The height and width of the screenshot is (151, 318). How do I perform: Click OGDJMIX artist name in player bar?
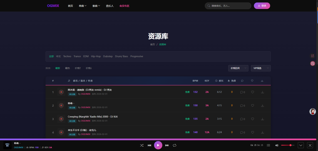pyautogui.click(x=18, y=148)
